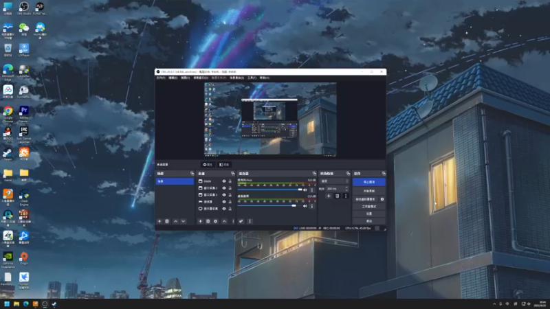Pop out the Audio Mixer dock panel icon

314,174
